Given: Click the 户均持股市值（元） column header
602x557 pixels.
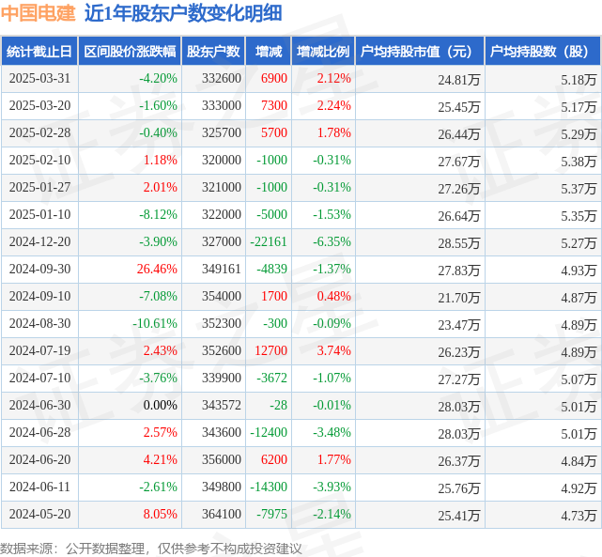Looking at the screenshot, I should tap(420, 51).
